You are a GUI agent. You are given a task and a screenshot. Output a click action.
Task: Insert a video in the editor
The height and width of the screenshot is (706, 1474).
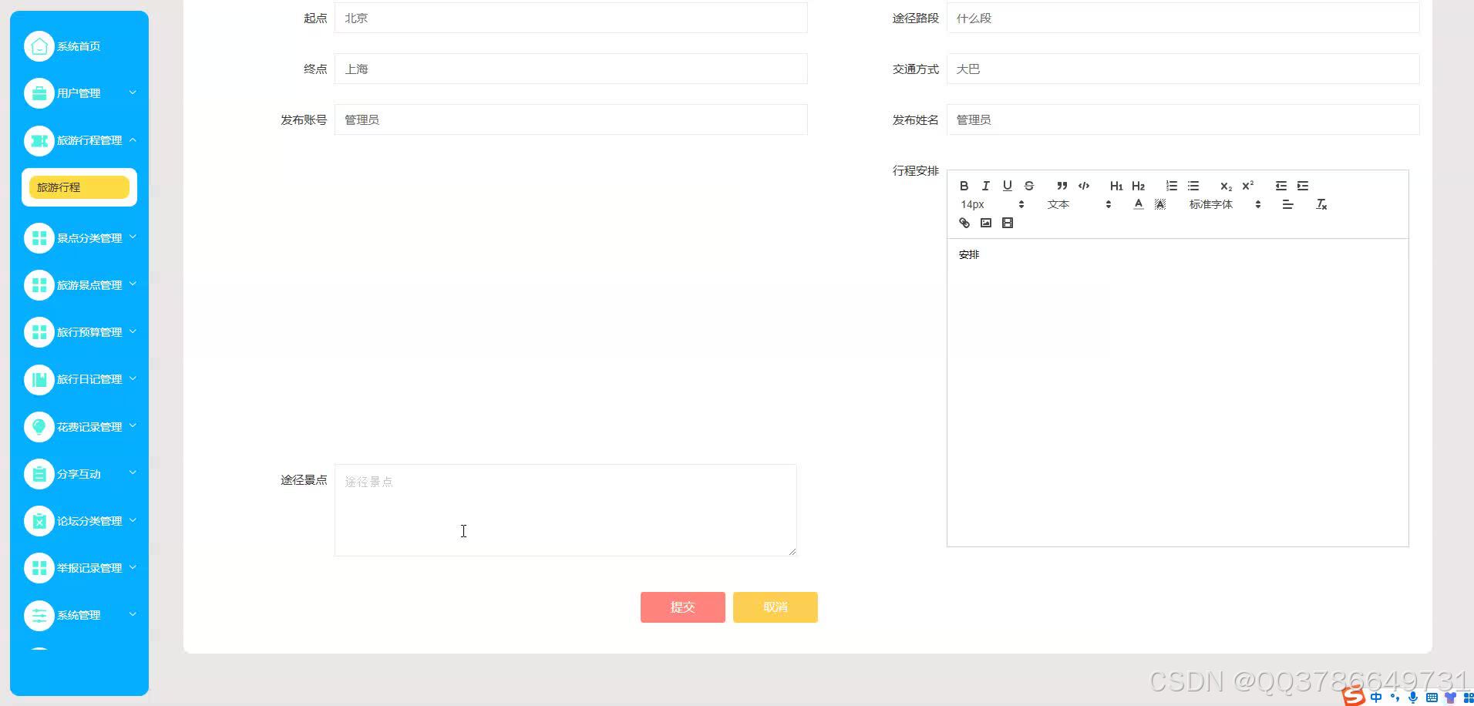pyautogui.click(x=1007, y=223)
